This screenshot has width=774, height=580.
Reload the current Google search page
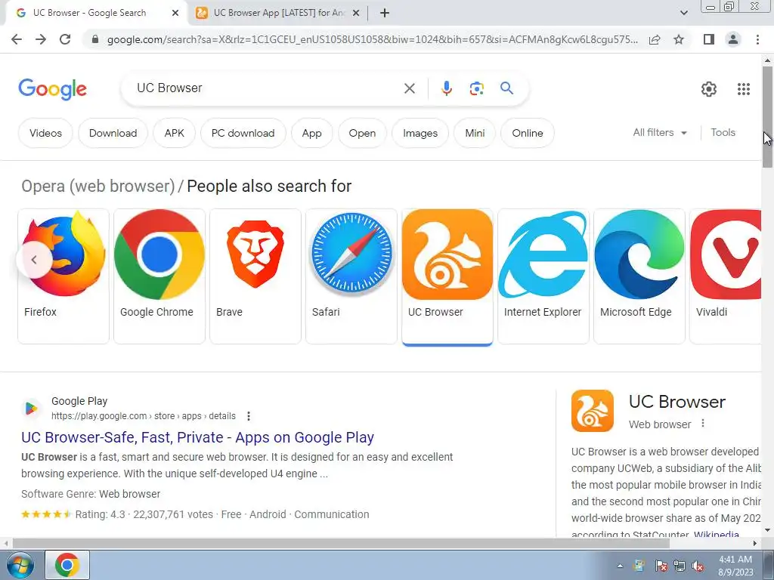click(x=65, y=39)
